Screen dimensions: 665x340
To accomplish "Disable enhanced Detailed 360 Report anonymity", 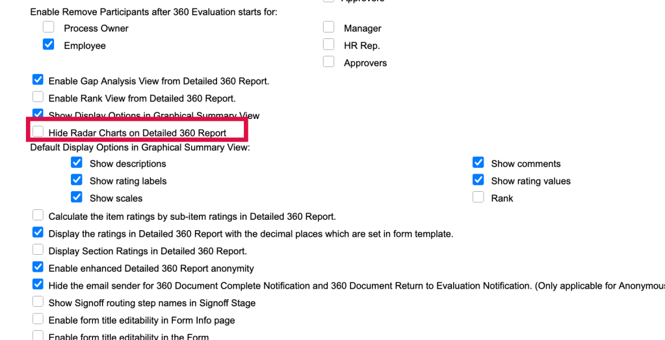I will [38, 267].
